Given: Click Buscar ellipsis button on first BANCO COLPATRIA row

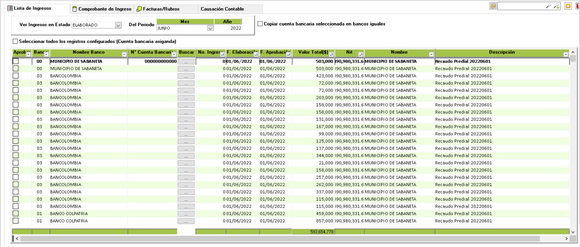Looking at the screenshot, I should tap(186, 214).
